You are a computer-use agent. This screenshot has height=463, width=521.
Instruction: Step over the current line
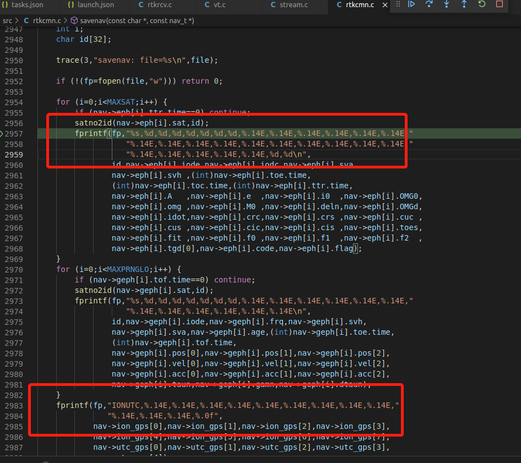[x=430, y=4]
